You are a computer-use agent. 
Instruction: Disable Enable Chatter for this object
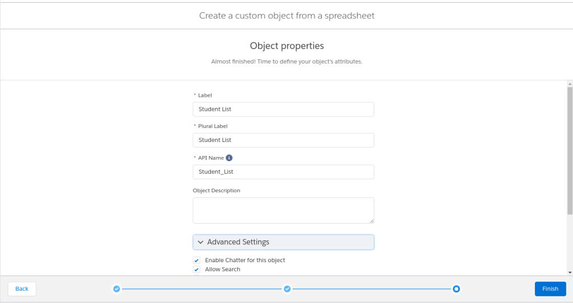click(x=196, y=261)
